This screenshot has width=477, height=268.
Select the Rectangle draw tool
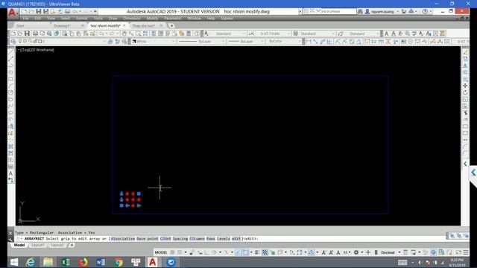tap(10, 79)
